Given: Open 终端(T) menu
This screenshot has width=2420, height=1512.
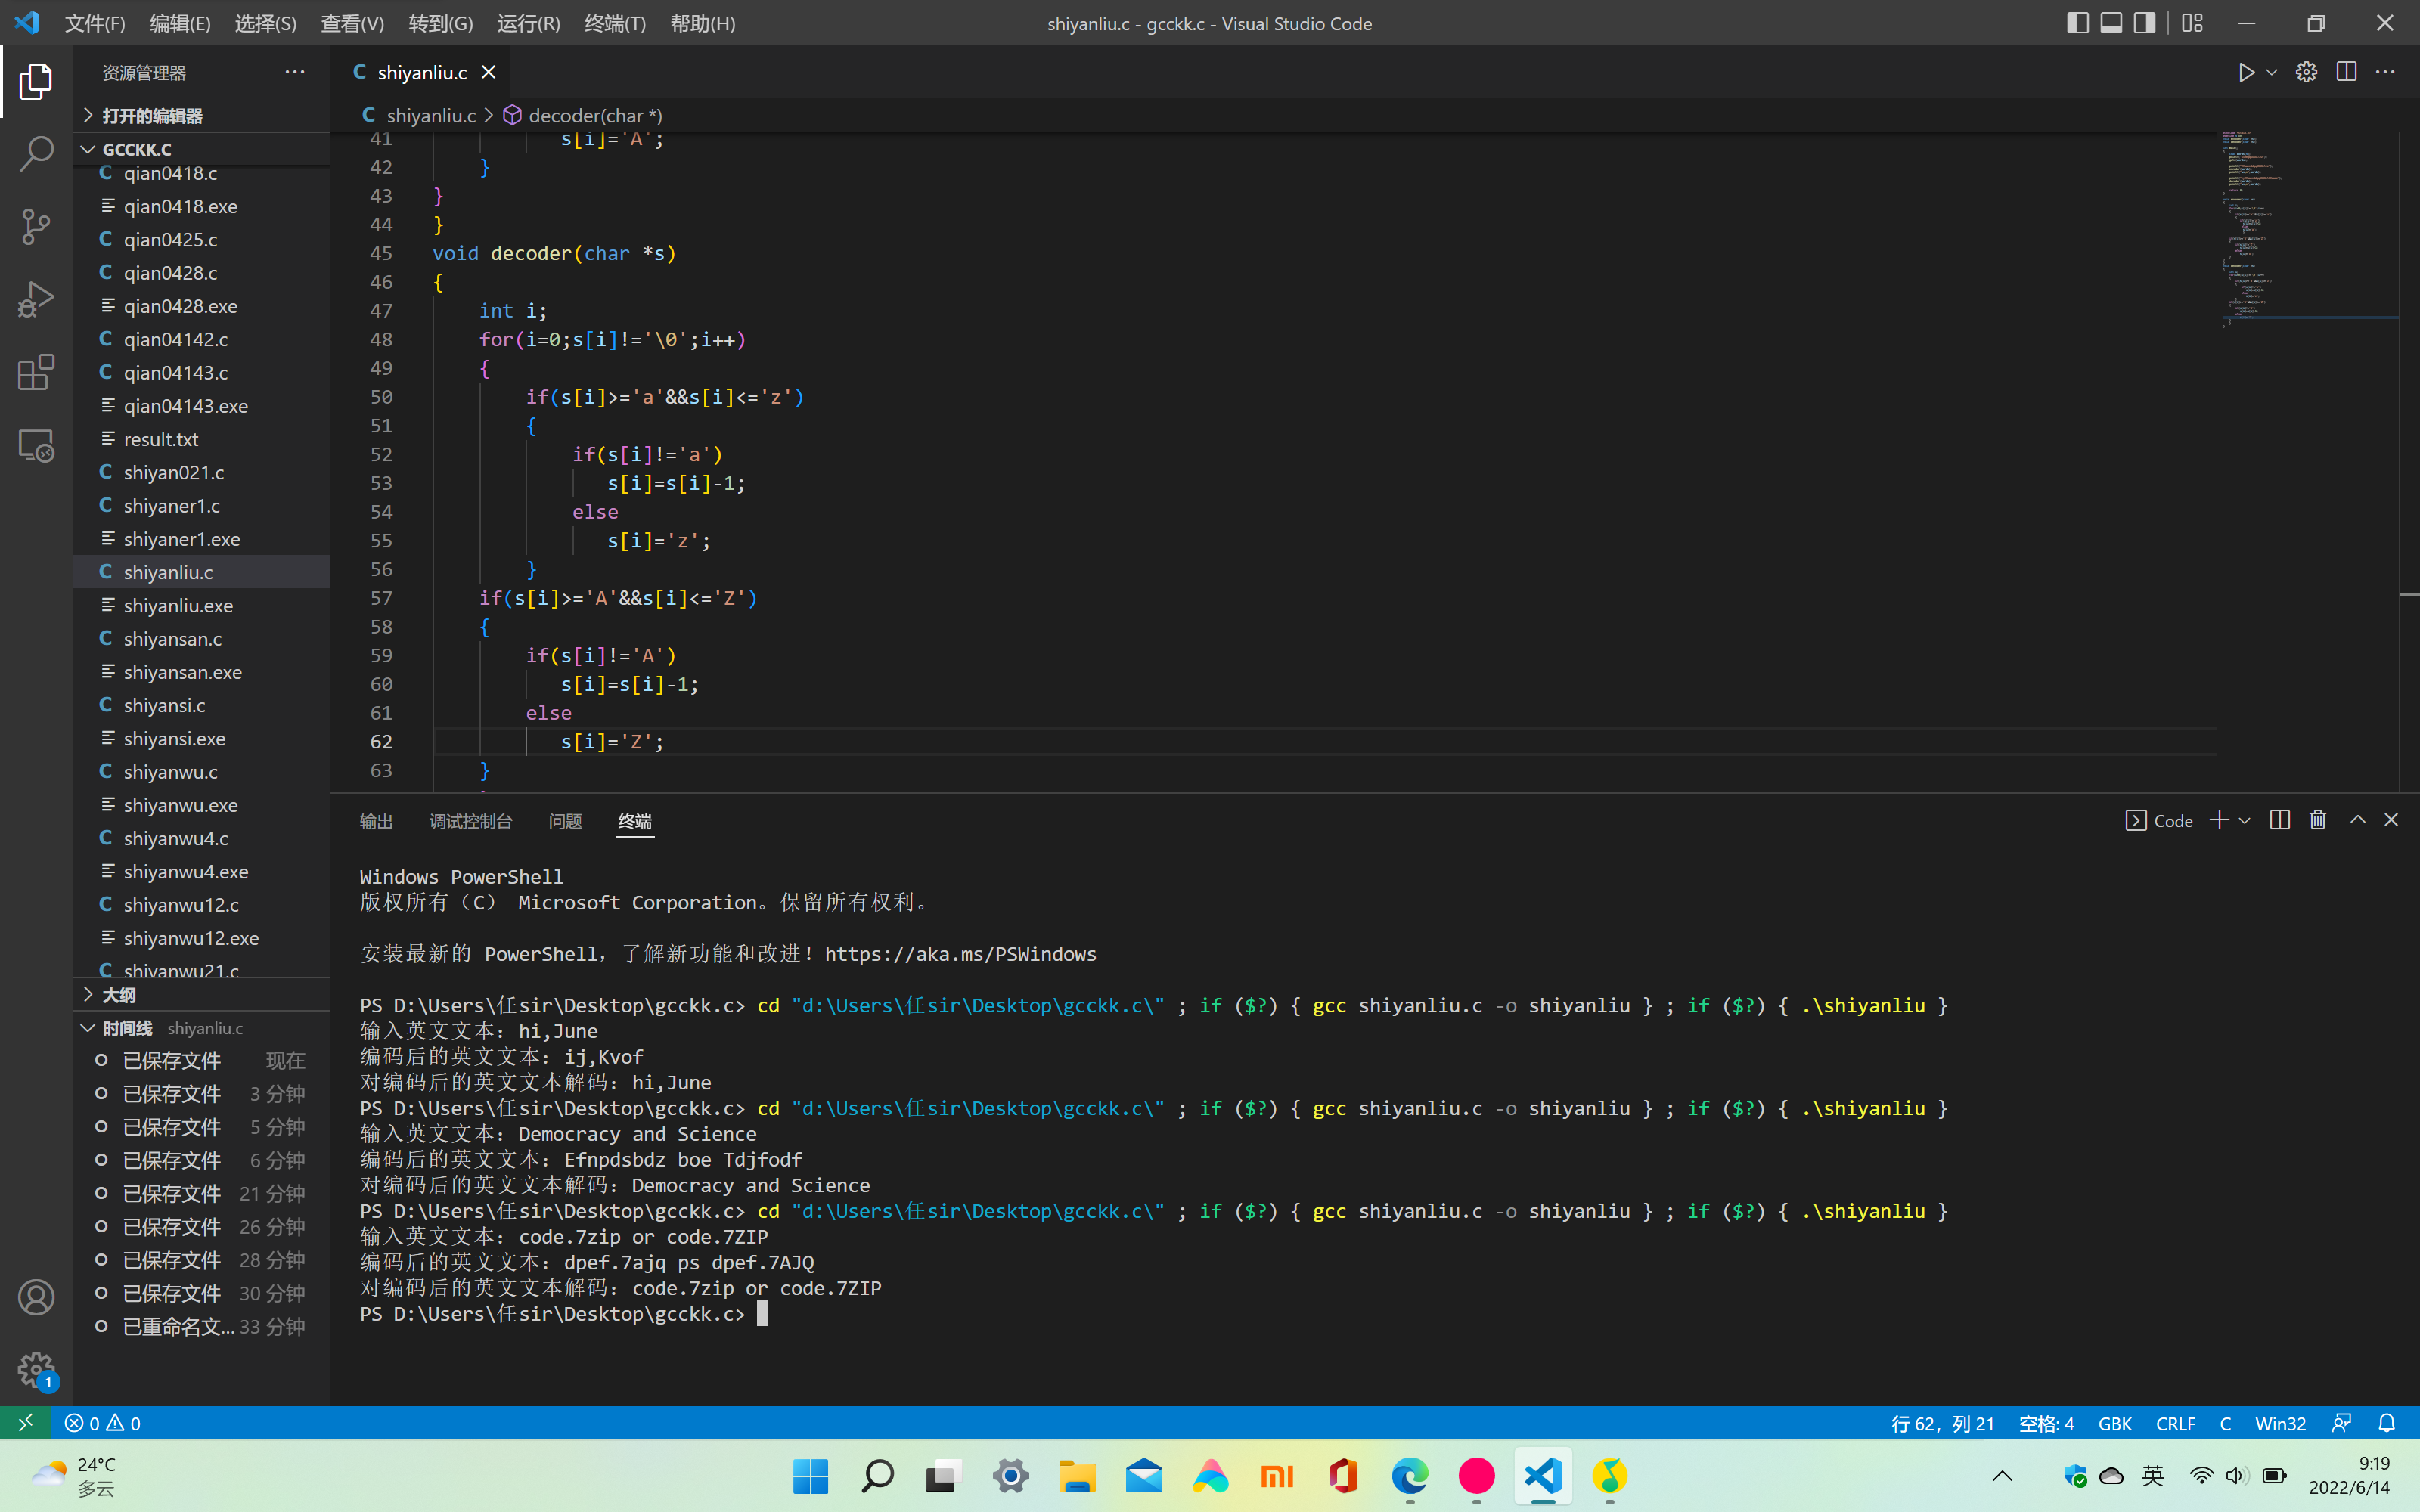Looking at the screenshot, I should tap(615, 23).
